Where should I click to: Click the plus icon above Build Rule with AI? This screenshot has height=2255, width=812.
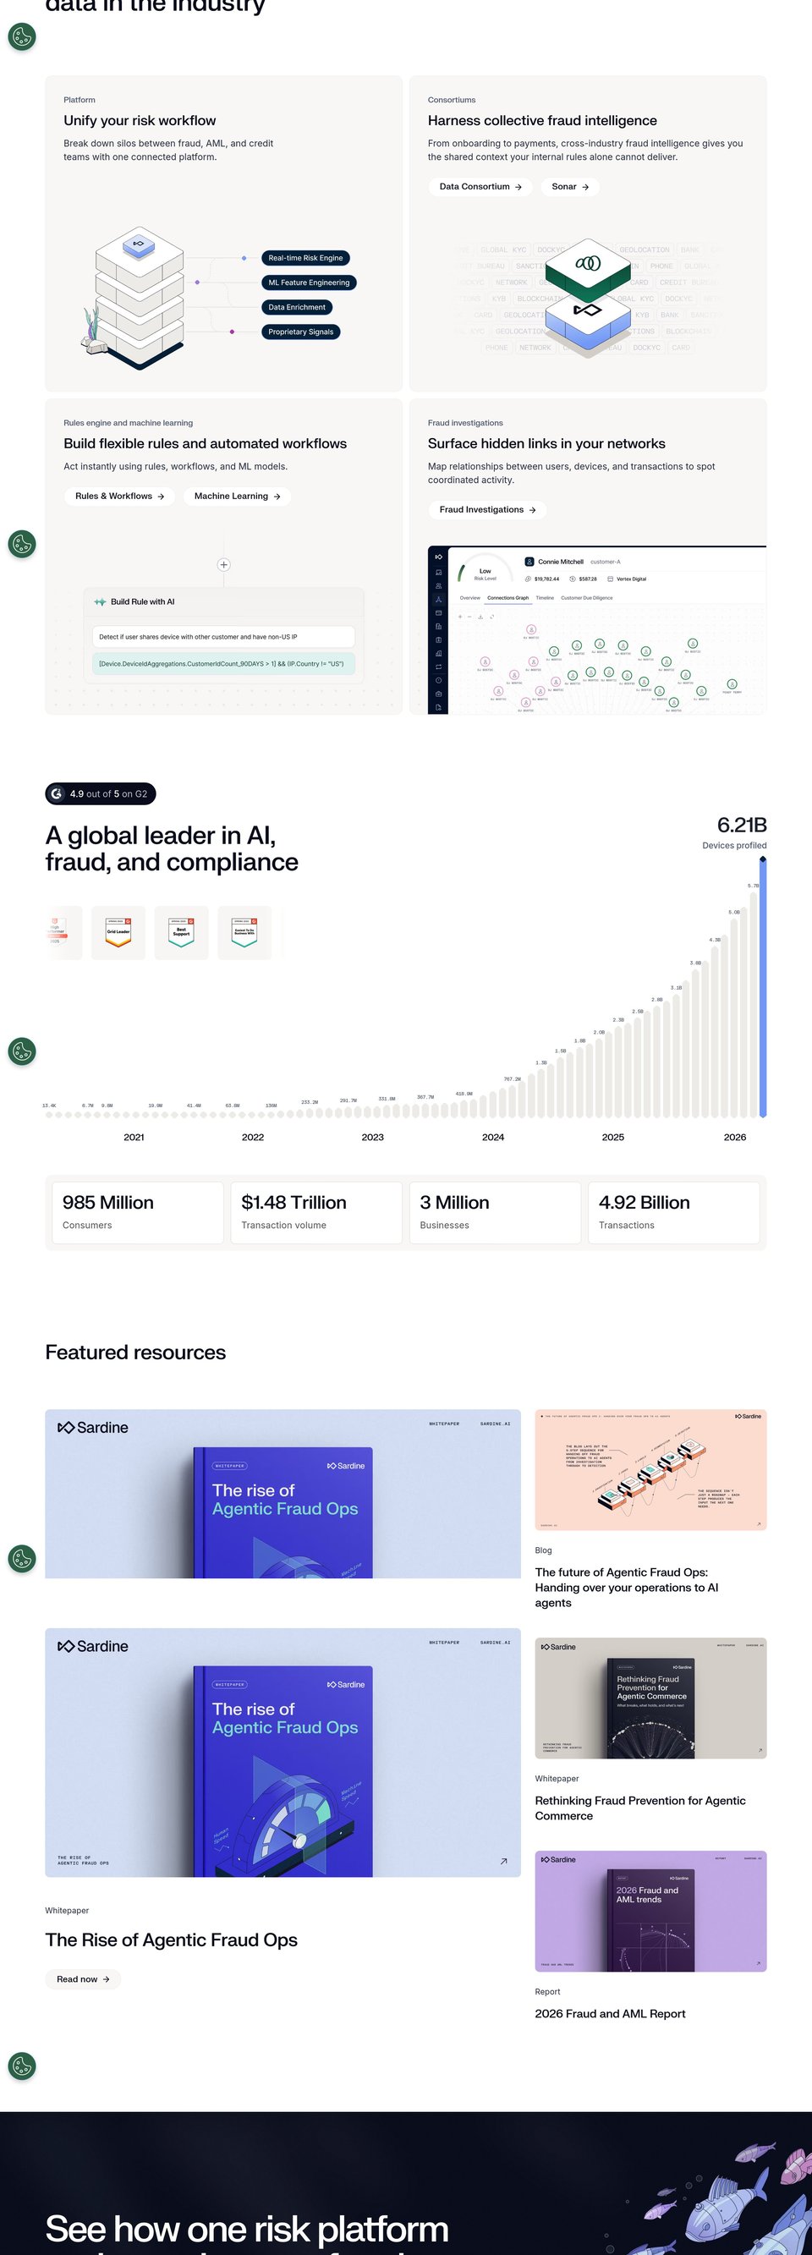coord(224,565)
